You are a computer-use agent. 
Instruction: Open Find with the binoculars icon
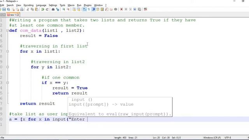click(x=53, y=9)
